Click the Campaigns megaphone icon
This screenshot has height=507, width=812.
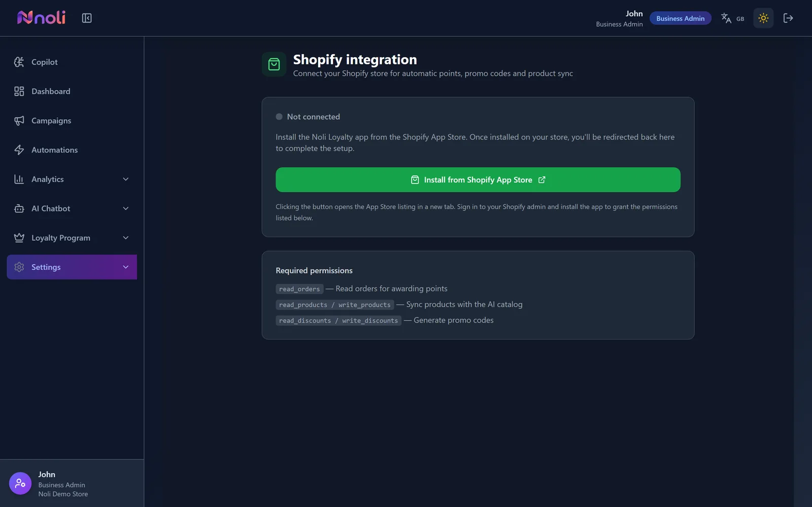[19, 121]
